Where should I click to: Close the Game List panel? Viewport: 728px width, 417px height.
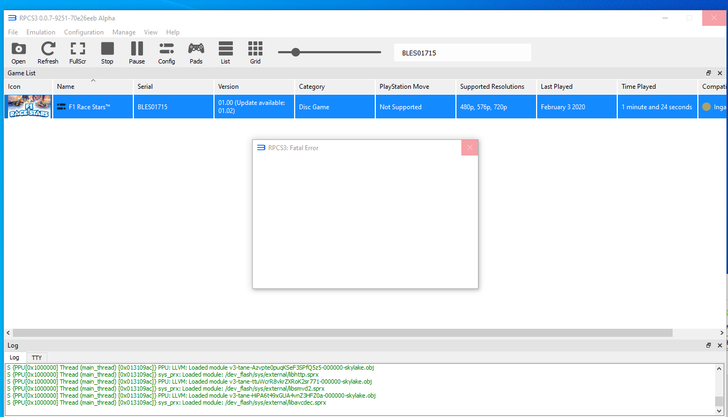(720, 73)
